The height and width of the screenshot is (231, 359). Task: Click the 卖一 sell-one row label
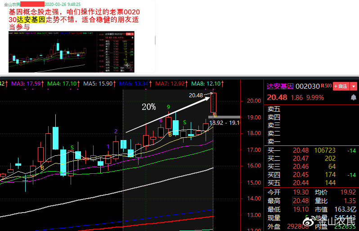pos(274,141)
